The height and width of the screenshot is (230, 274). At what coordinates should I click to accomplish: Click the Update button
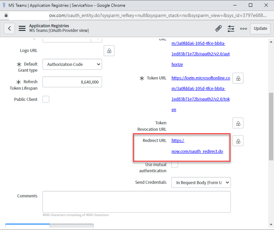(260, 29)
